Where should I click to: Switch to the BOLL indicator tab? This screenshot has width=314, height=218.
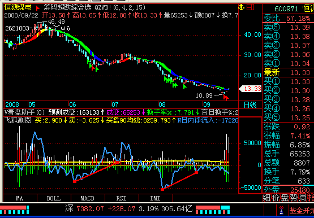point(54,198)
